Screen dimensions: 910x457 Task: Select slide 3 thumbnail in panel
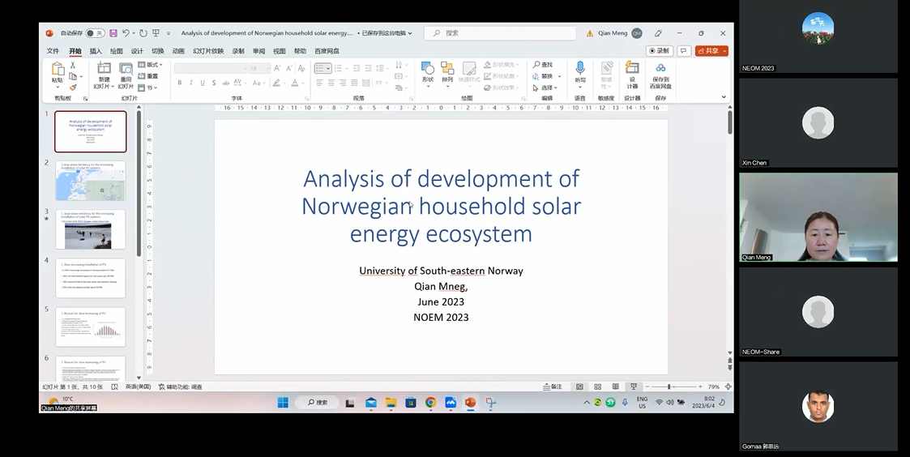click(90, 229)
